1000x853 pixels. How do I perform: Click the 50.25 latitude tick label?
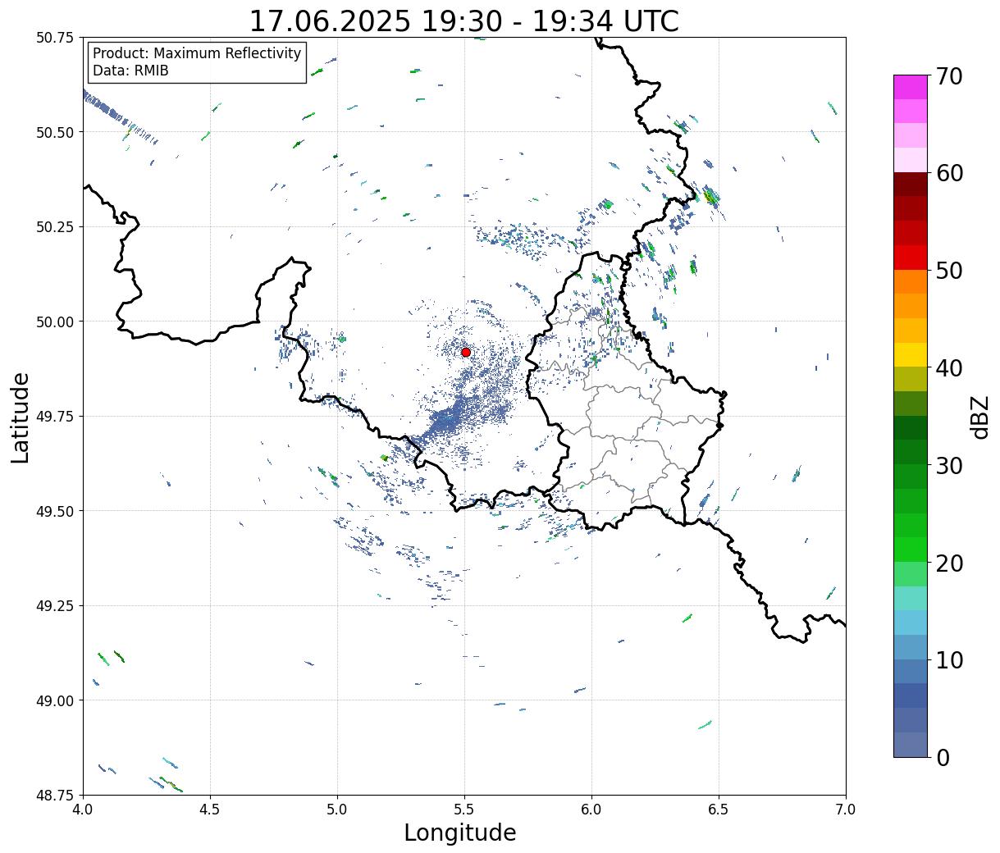[x=55, y=227]
